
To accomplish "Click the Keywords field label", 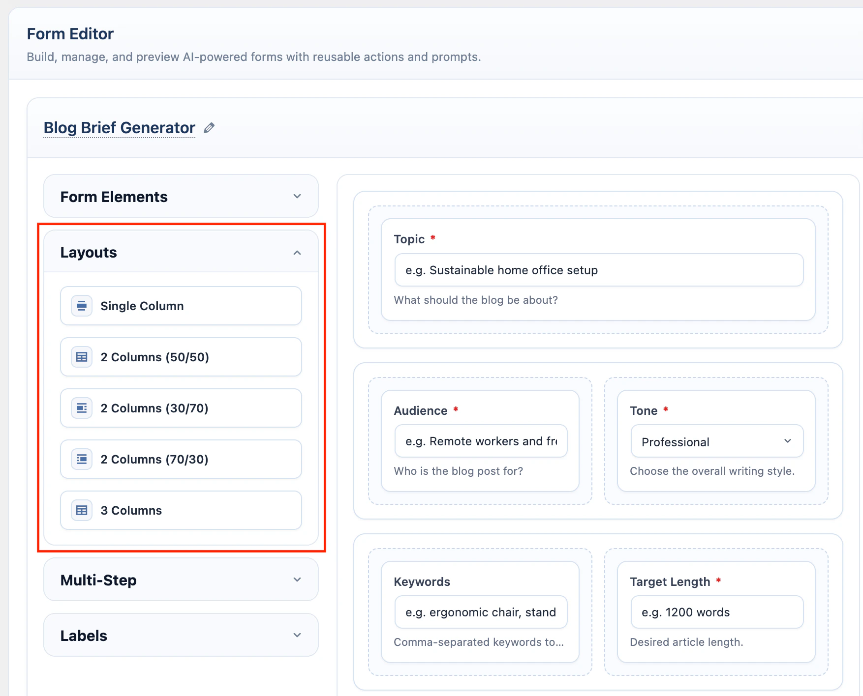I will [x=422, y=581].
